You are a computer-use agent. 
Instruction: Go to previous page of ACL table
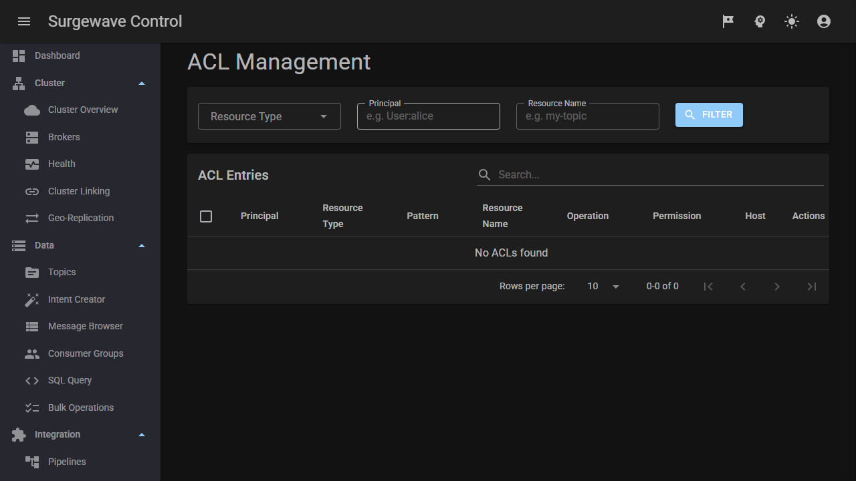(x=743, y=287)
